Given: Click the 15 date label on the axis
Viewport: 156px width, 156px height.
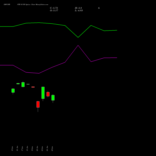Looking at the screenshot, I should (x=12, y=149).
